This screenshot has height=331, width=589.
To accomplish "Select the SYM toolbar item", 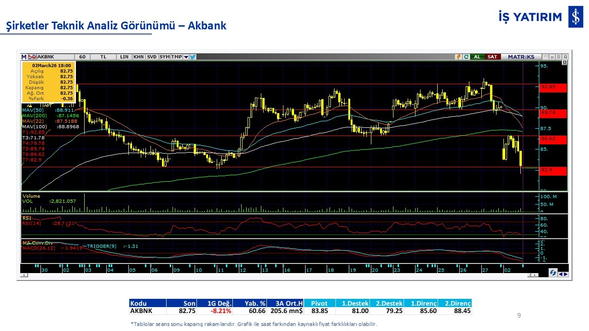I will point(164,57).
